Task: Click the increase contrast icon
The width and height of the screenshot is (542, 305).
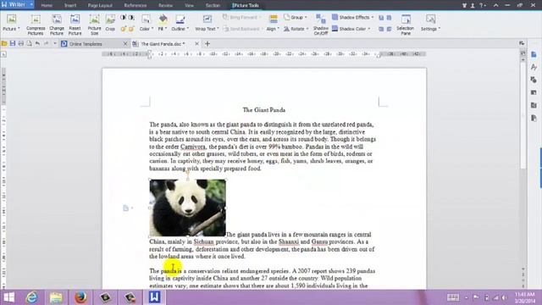Action: (124, 17)
